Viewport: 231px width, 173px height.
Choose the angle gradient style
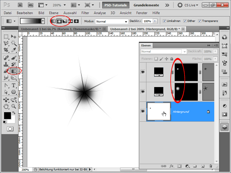[x=65, y=21]
